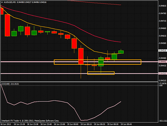Click the 0.94765 price scale label
167x126 pixels.
[x=163, y=13]
